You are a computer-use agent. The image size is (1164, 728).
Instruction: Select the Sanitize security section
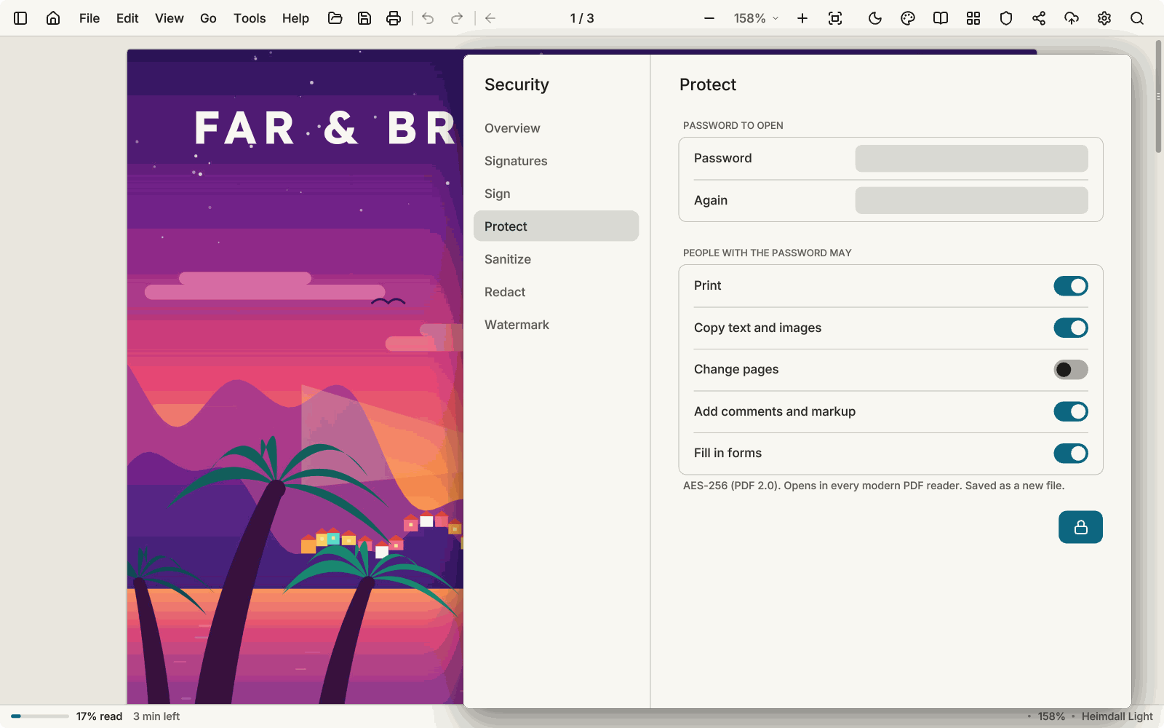(556, 259)
